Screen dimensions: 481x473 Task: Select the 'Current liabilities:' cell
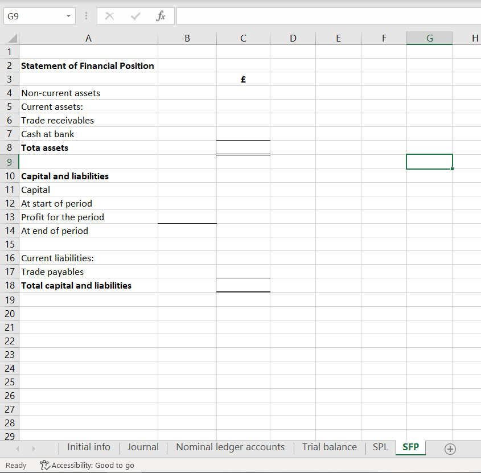[x=88, y=258]
